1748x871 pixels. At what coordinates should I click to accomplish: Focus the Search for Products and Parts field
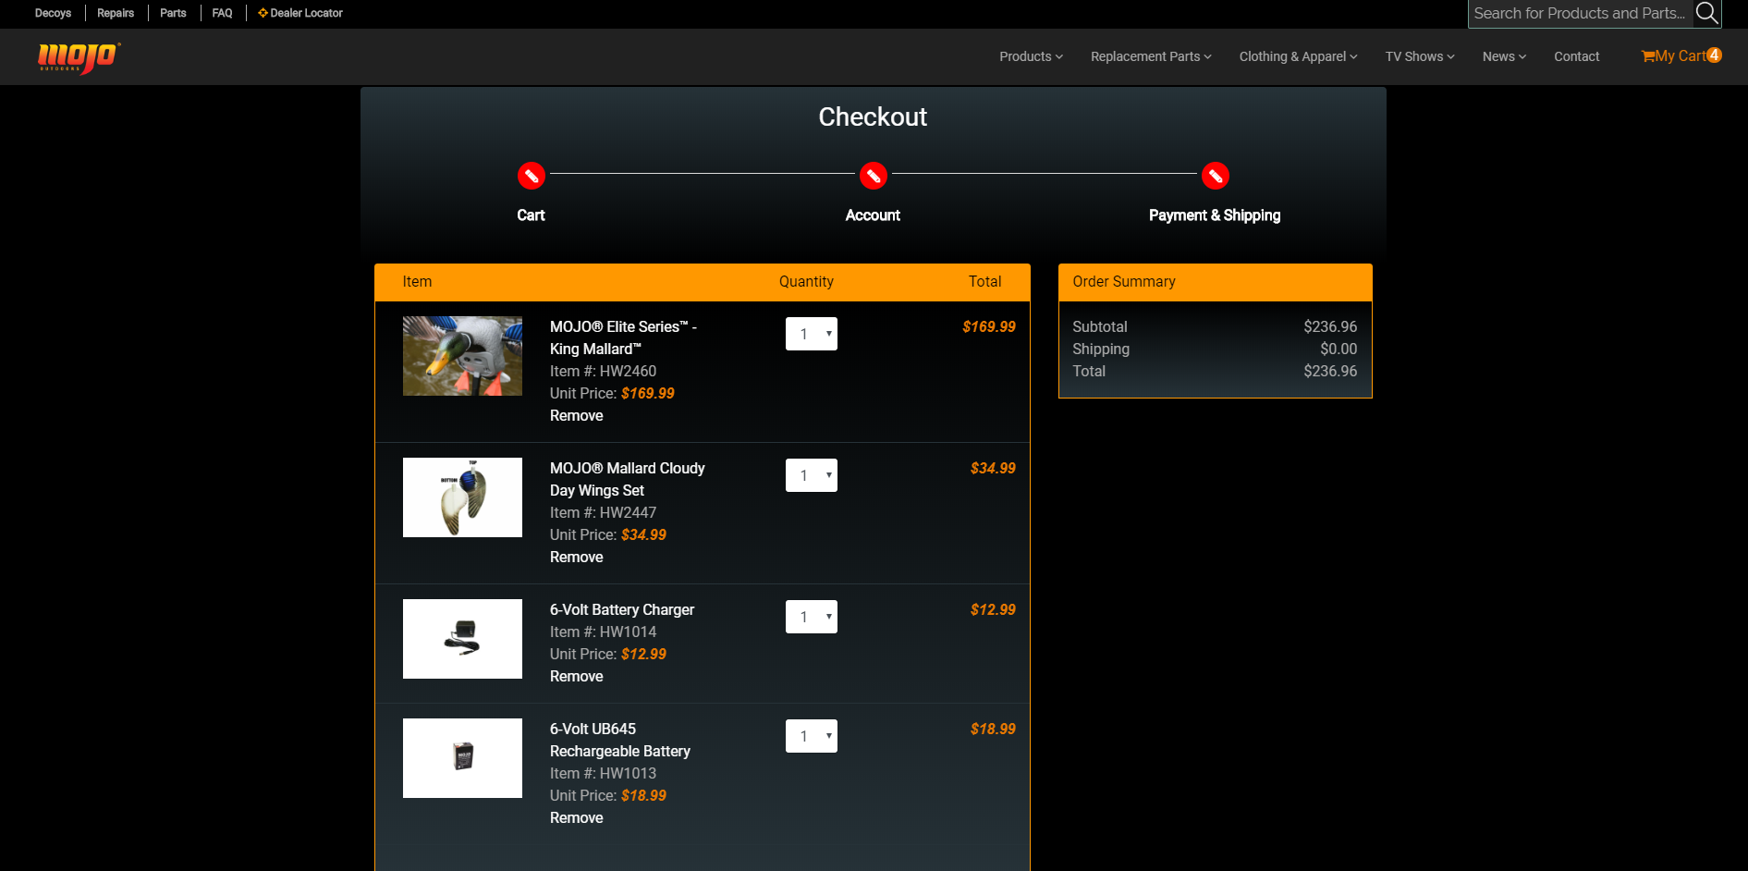[x=1580, y=13]
